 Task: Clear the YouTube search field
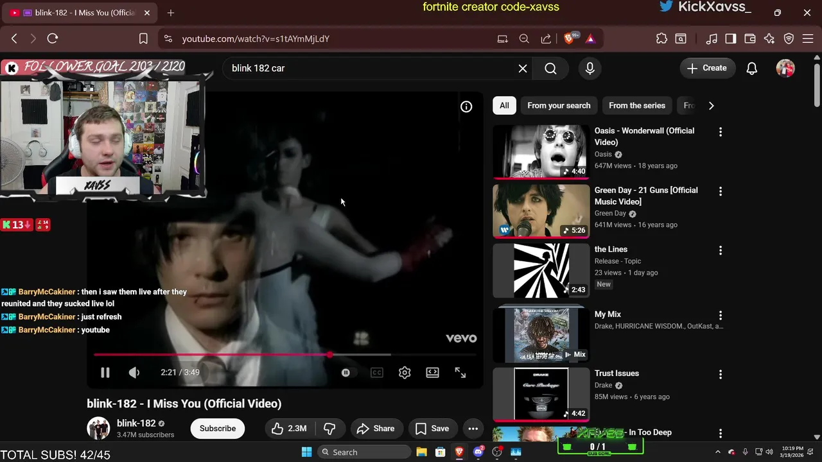point(523,68)
